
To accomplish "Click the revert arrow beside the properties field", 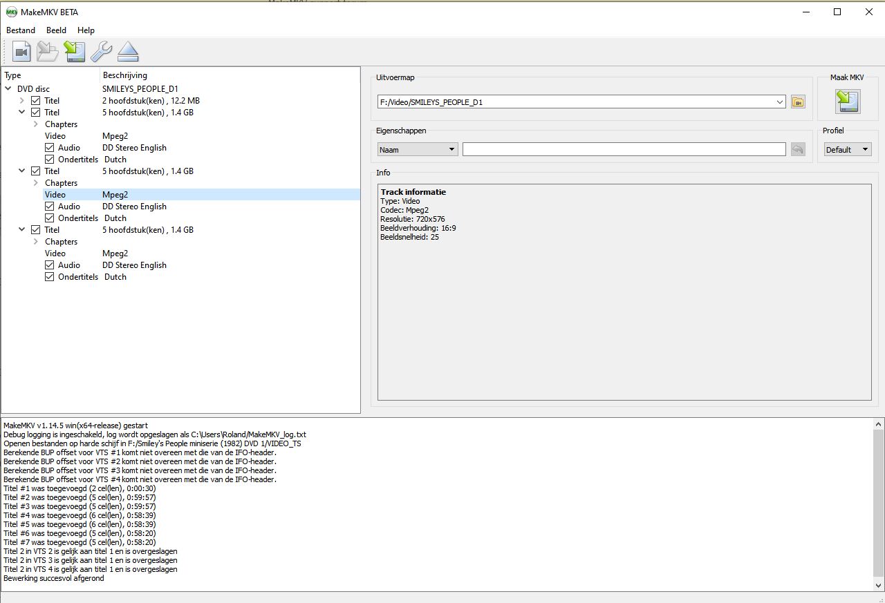I will pyautogui.click(x=798, y=149).
